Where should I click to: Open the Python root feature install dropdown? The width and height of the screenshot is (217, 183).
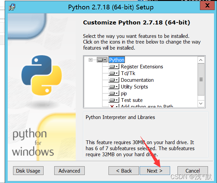[102, 60]
